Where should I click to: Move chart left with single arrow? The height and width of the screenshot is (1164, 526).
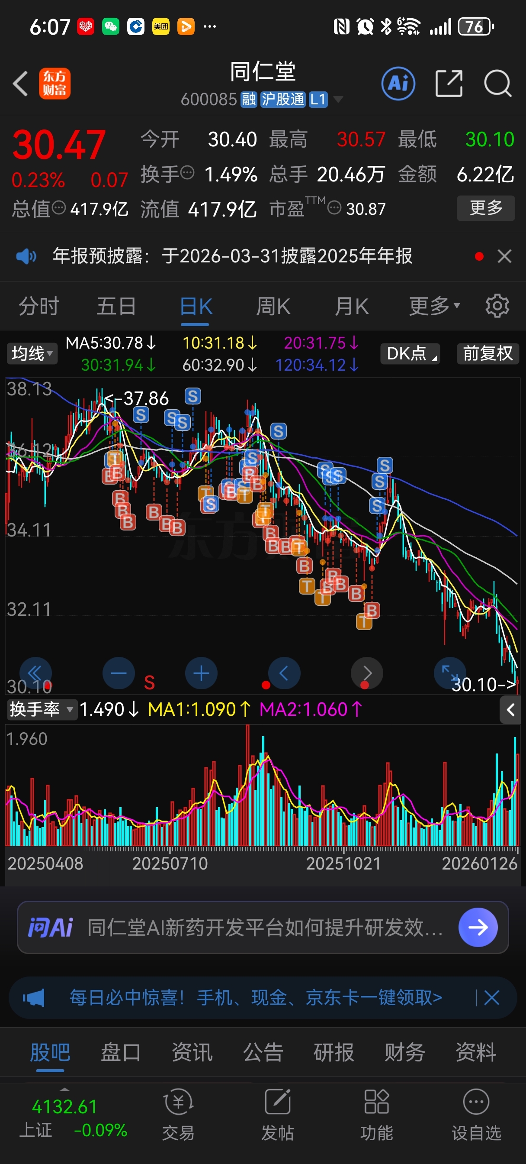tap(284, 673)
